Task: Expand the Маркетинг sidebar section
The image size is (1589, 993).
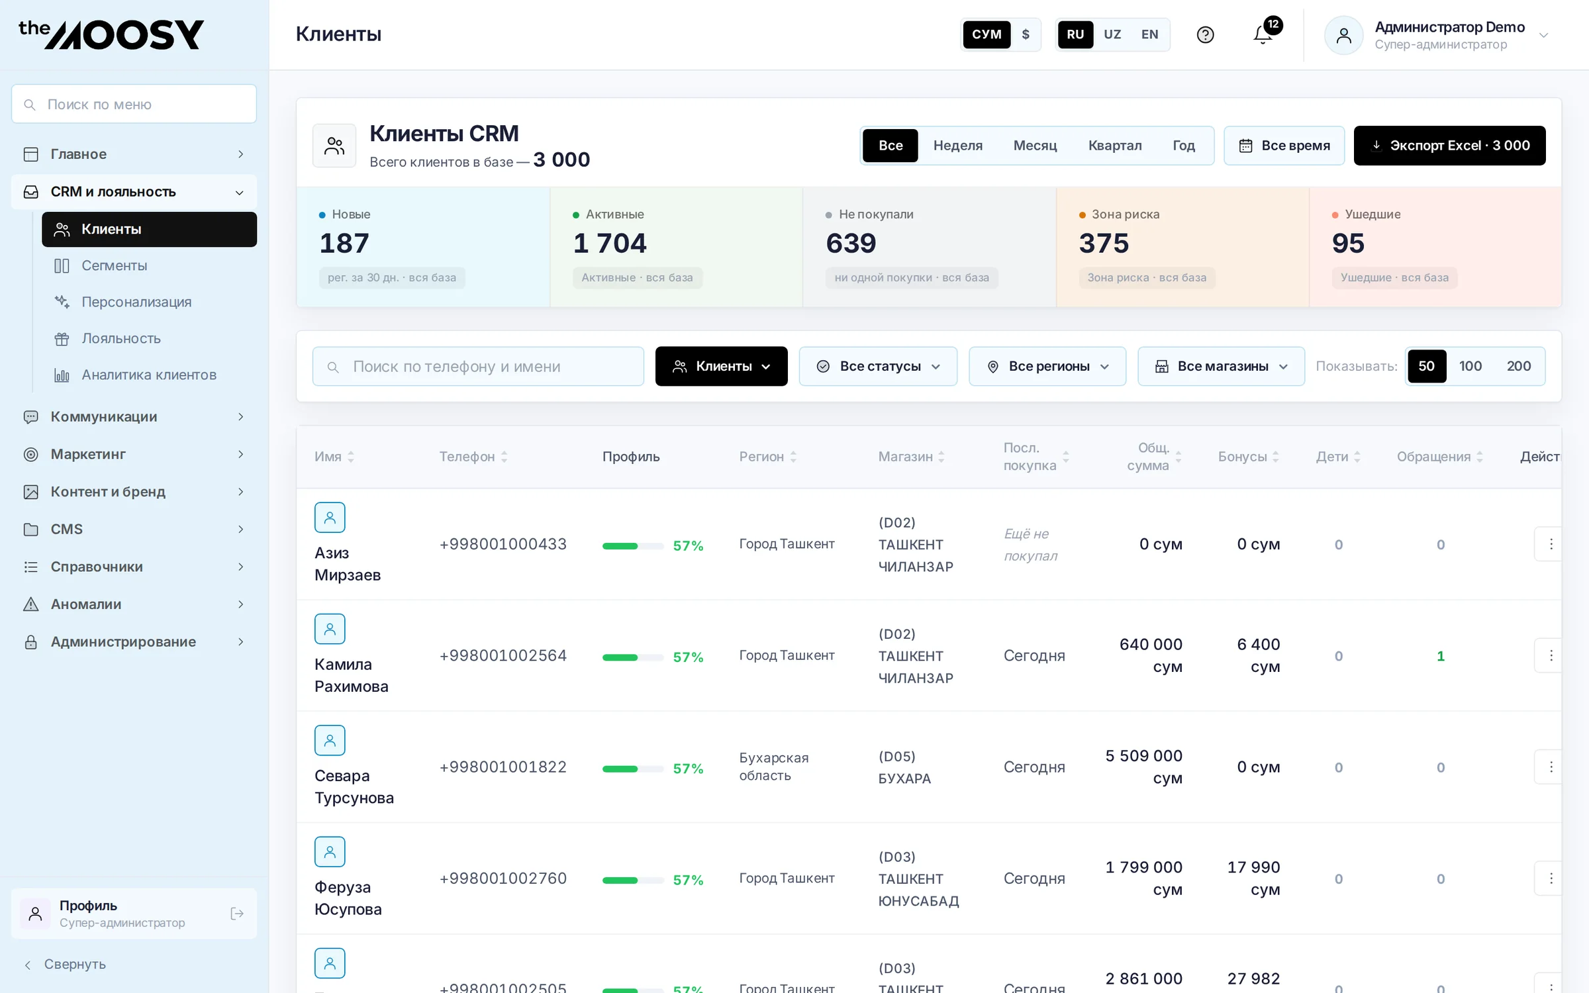Action: (x=134, y=454)
